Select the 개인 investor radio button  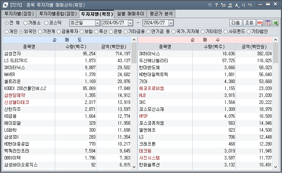(x=7, y=32)
